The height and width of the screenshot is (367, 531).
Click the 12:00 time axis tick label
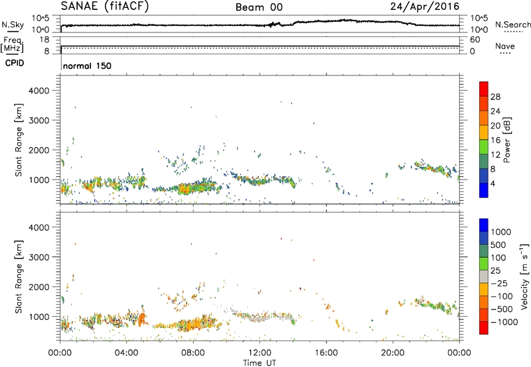coord(260,353)
